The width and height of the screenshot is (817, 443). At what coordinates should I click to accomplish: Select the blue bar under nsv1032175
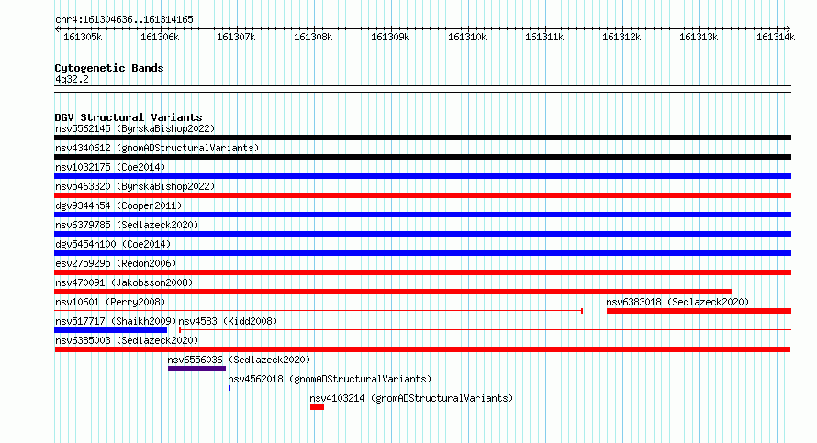422,176
